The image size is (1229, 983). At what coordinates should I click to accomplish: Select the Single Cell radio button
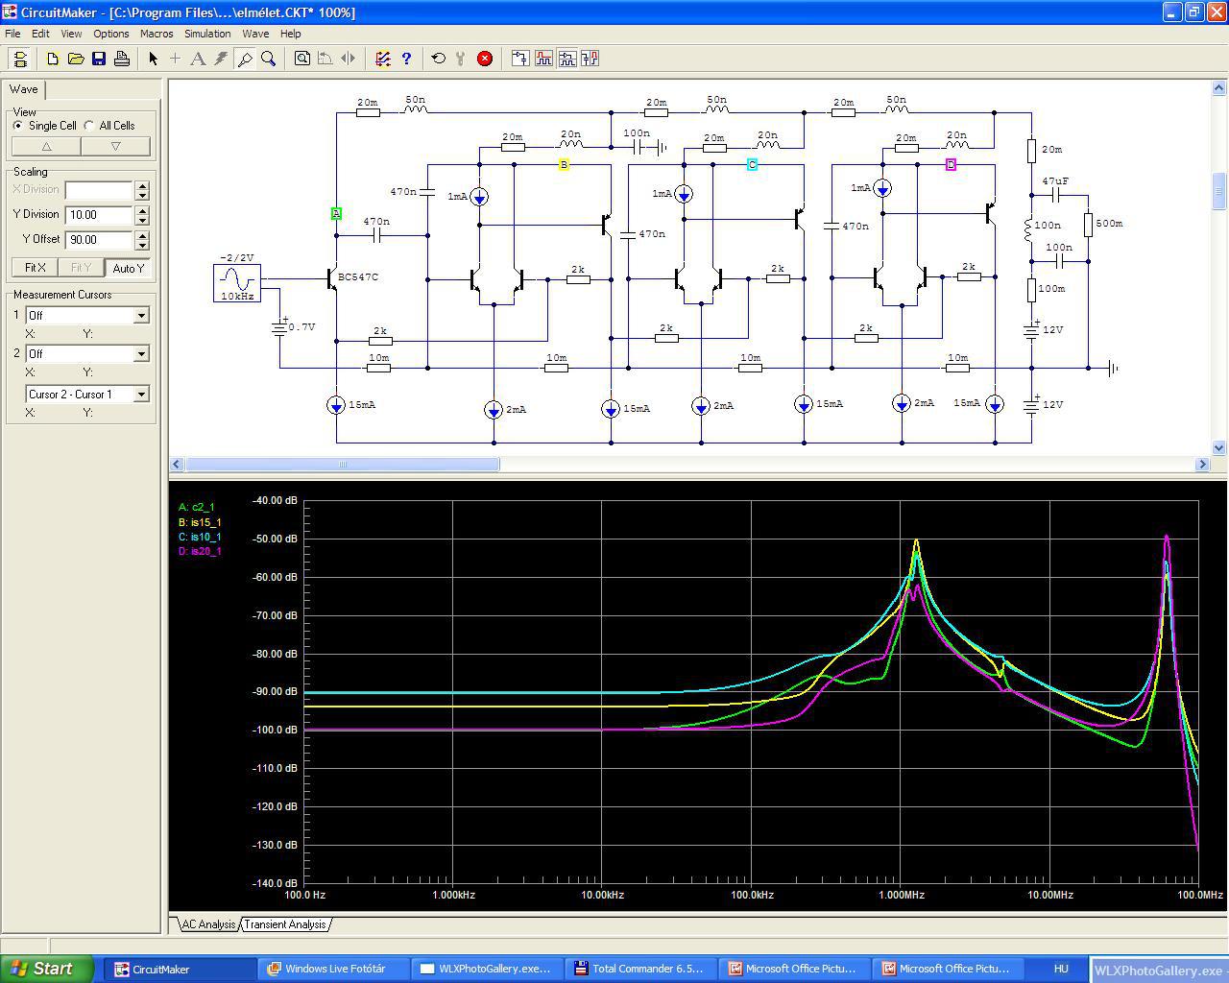point(18,126)
